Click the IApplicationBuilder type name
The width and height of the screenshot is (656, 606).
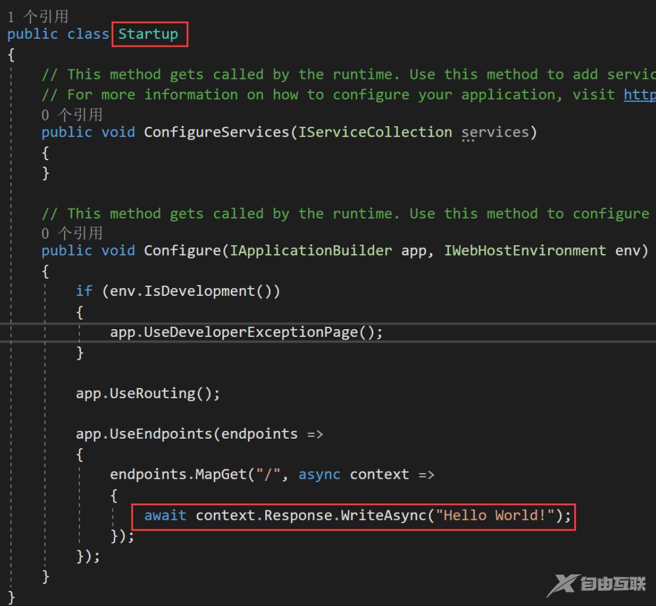[x=311, y=251]
